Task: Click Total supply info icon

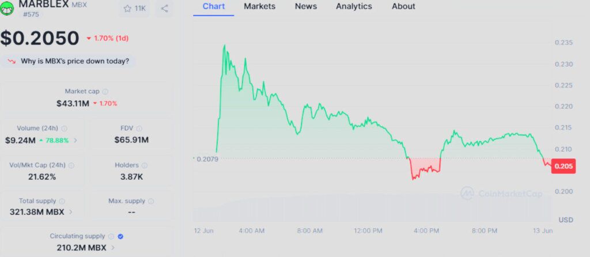Action: (62, 201)
